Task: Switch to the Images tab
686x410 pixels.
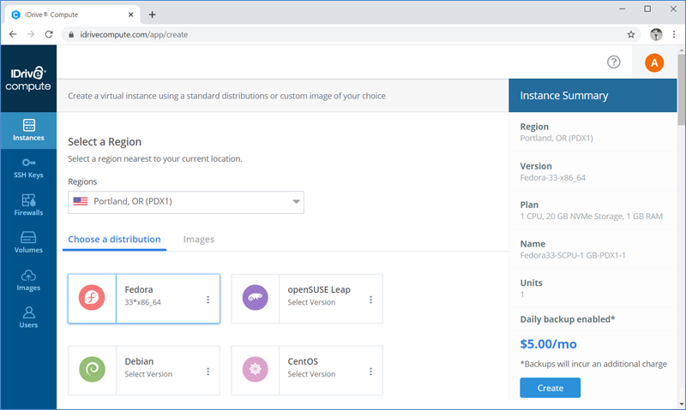Action: (199, 240)
